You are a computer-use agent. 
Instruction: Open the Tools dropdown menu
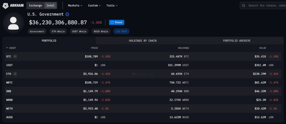[x=112, y=6]
